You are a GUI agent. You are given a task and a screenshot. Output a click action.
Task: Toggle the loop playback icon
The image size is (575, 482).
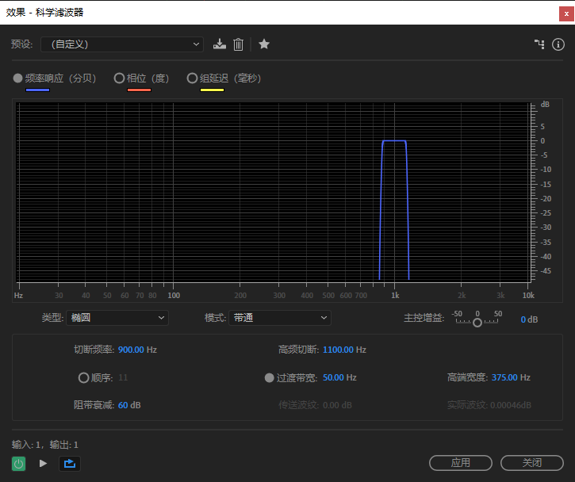tap(69, 463)
